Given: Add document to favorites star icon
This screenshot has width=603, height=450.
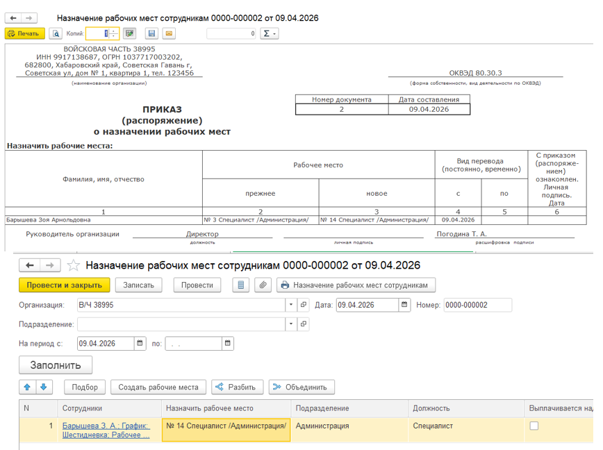Looking at the screenshot, I should pos(73,265).
